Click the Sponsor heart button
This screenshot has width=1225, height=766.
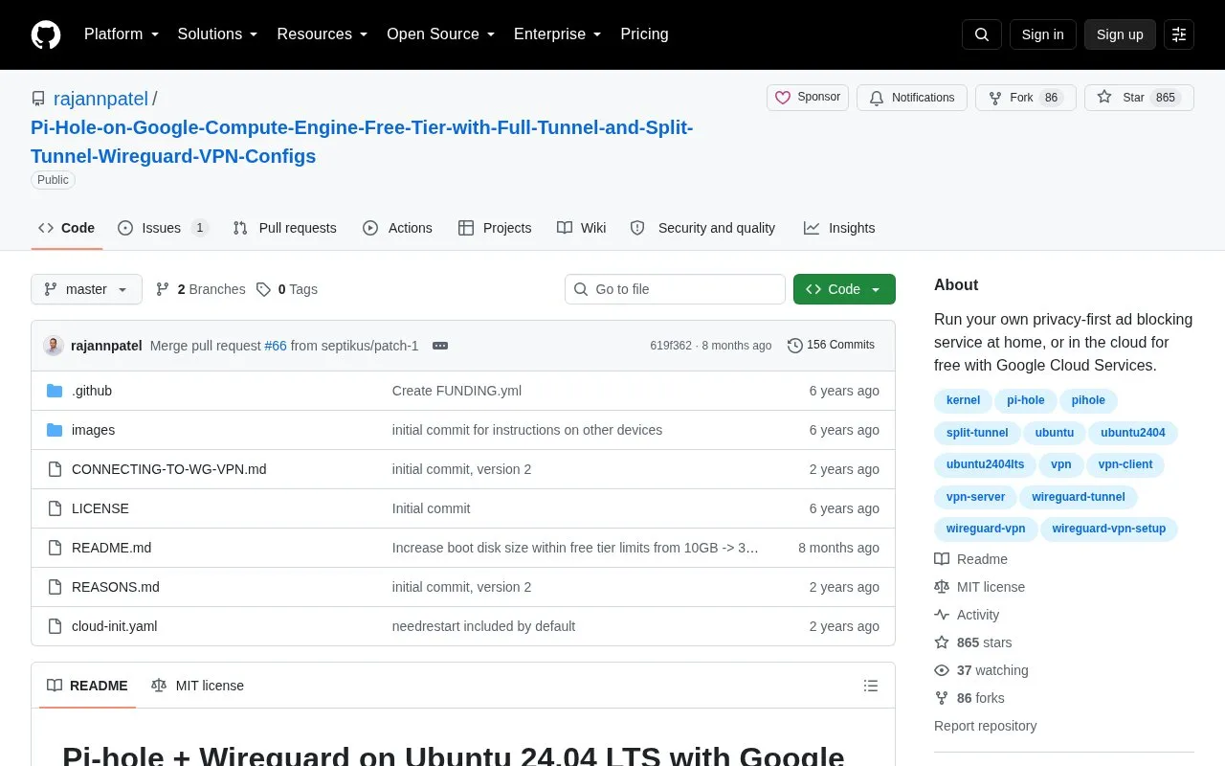coord(808,98)
